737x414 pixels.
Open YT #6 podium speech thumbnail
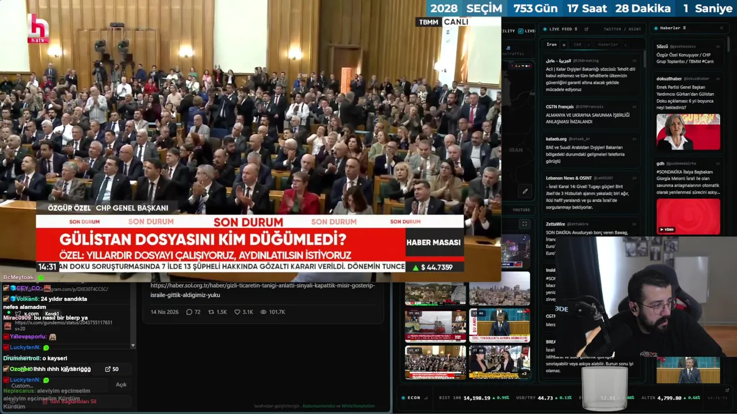tap(499, 325)
